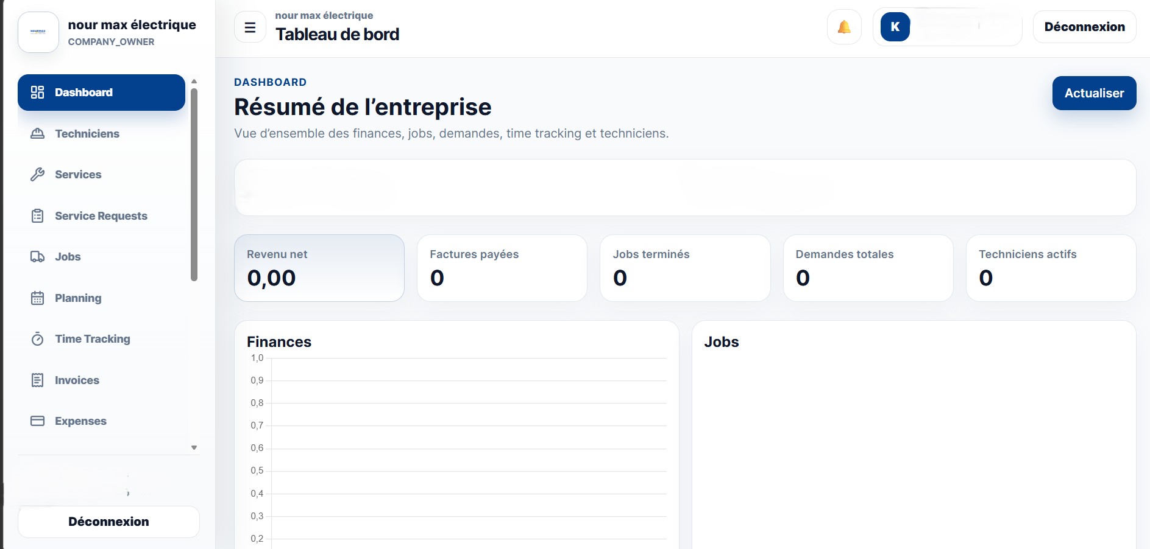The width and height of the screenshot is (1150, 549).
Task: Open Time Tracking page
Action: point(101,339)
